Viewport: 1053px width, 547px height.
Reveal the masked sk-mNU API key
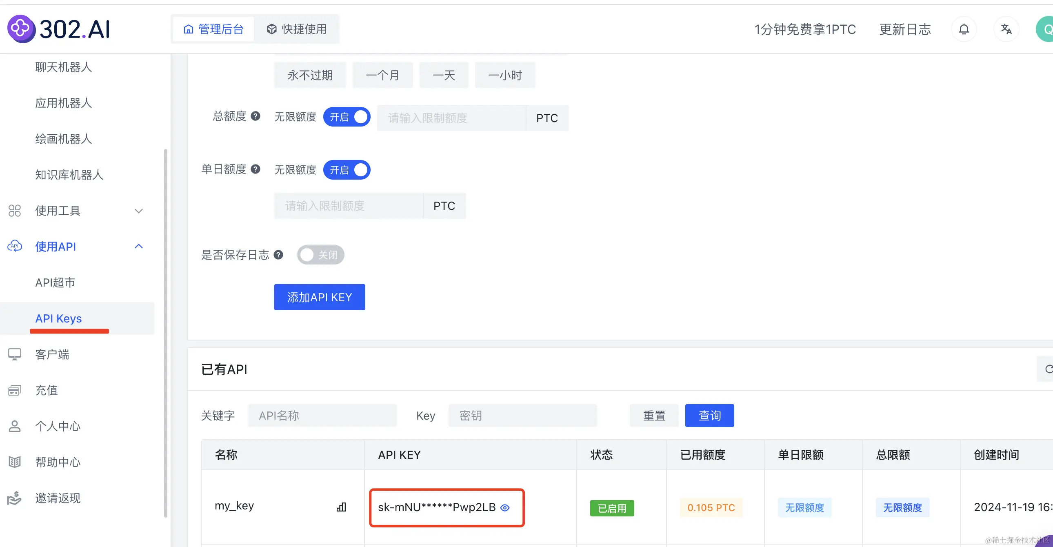click(x=505, y=508)
